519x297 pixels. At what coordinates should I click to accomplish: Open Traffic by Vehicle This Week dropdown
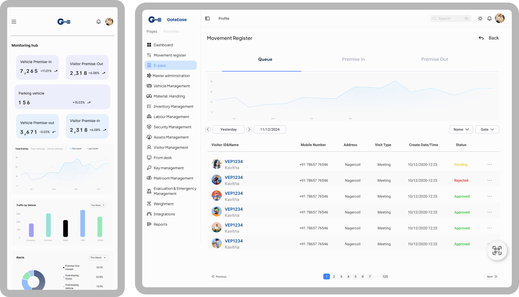(98, 205)
